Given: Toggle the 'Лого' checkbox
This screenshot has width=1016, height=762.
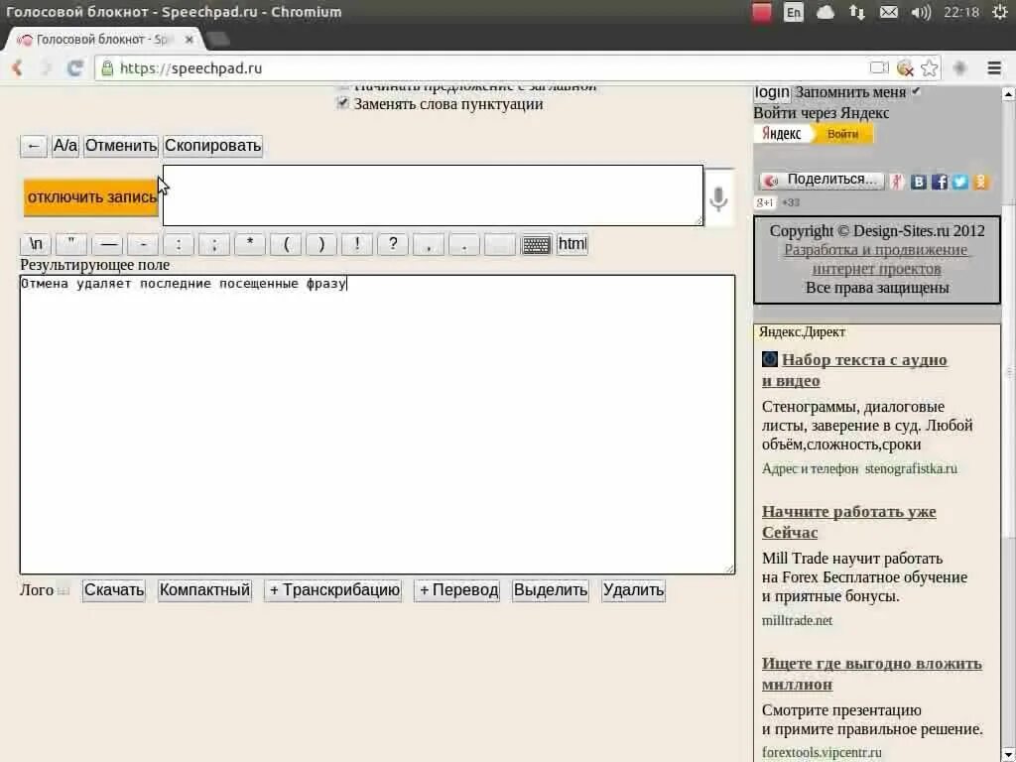Looking at the screenshot, I should click(63, 591).
